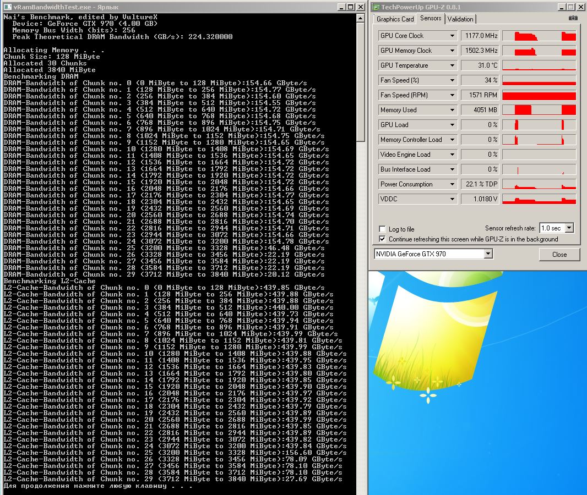Expand Memory Used sensor dropdown

coord(452,110)
